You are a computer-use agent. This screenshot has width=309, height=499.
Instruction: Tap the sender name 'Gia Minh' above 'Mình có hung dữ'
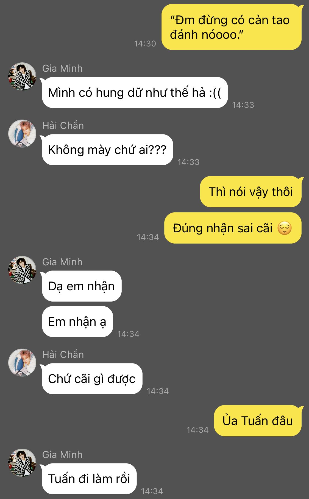[62, 68]
